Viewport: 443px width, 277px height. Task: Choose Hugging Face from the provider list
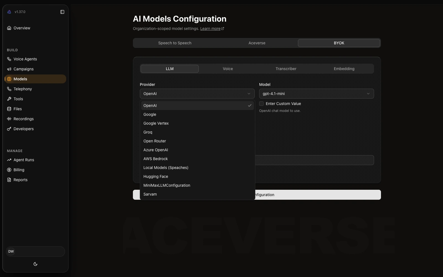[x=197, y=176]
